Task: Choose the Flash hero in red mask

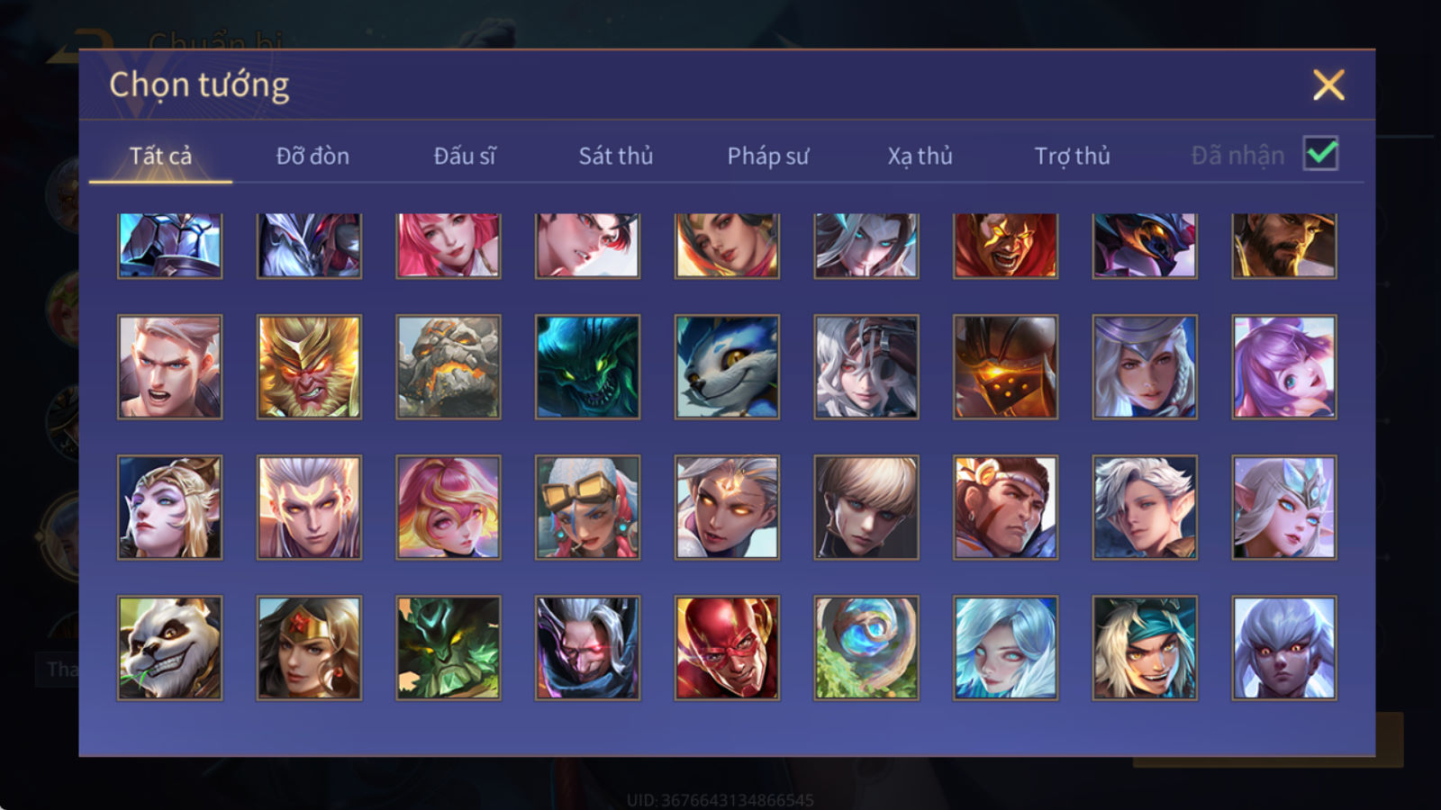Action: (727, 648)
